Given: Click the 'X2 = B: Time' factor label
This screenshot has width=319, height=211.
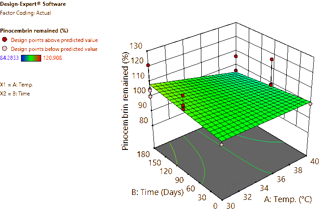Looking at the screenshot, I should point(15,93).
